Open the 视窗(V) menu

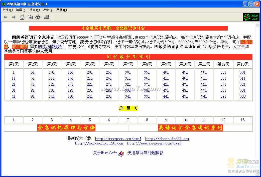(x=35, y=10)
